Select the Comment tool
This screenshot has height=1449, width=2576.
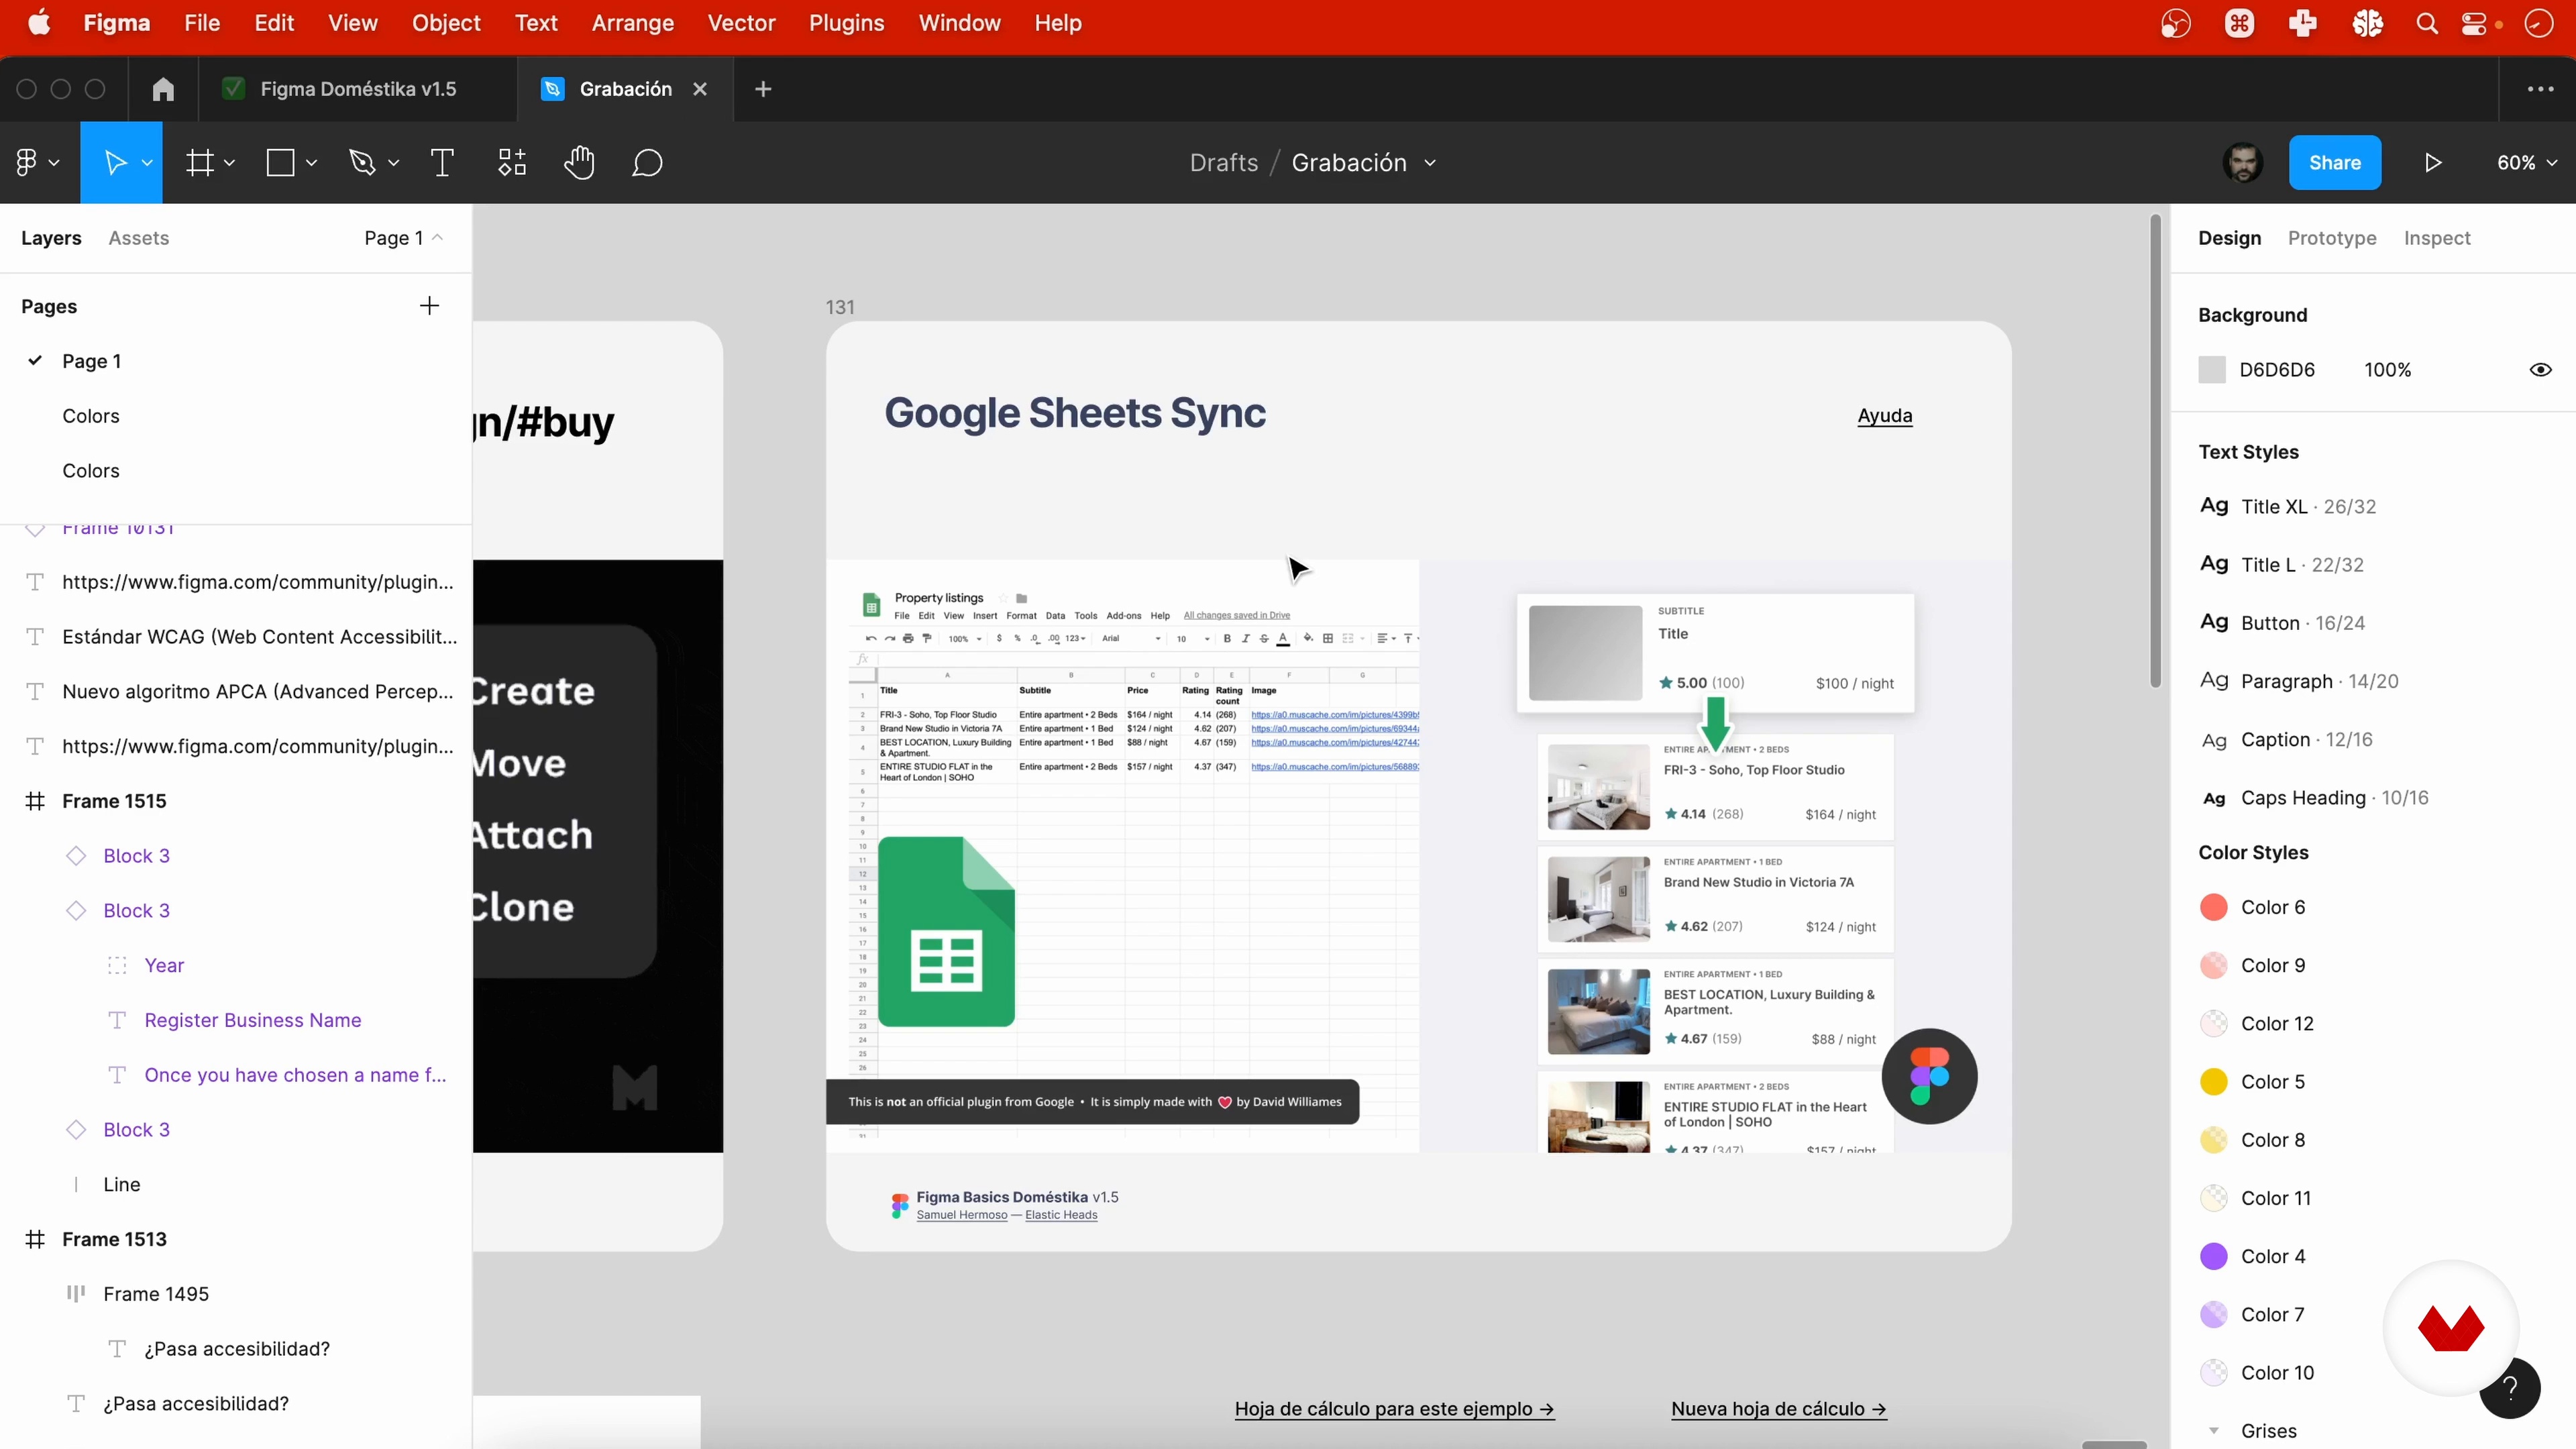point(647,162)
